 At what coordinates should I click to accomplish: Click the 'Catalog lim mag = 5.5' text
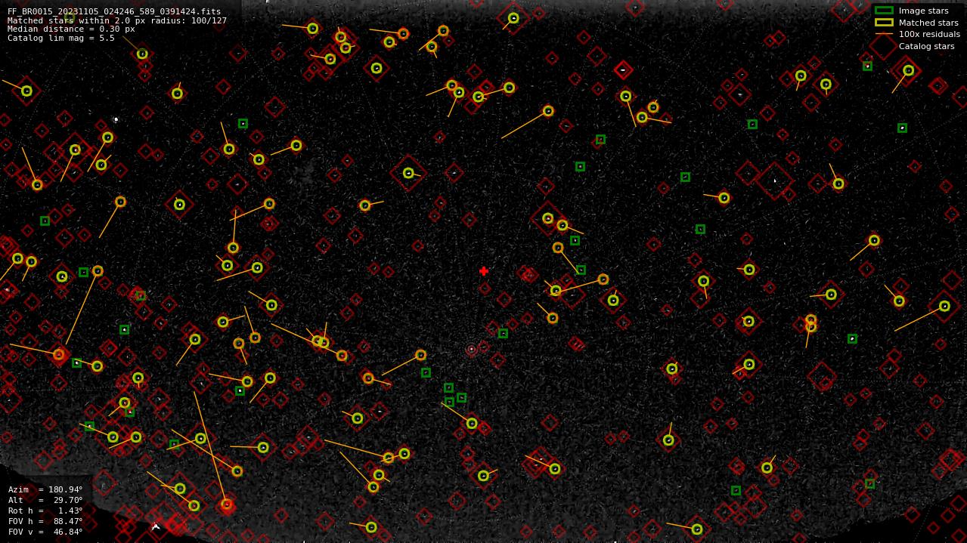(61, 38)
